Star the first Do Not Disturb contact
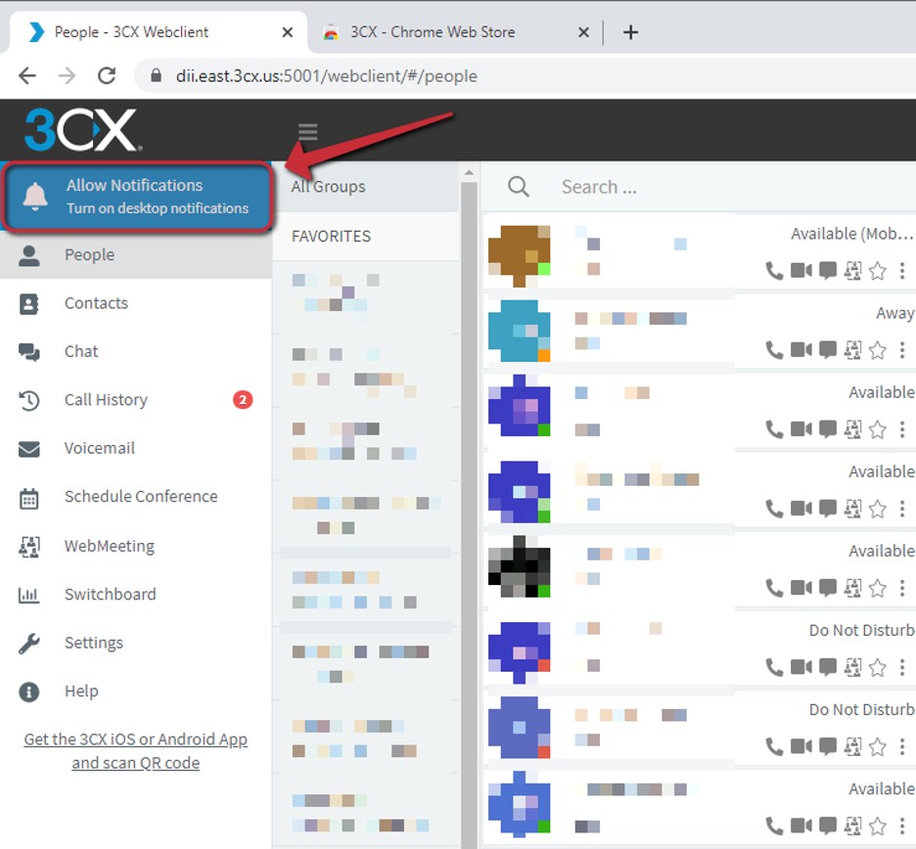Image resolution: width=916 pixels, height=849 pixels. coord(878,667)
